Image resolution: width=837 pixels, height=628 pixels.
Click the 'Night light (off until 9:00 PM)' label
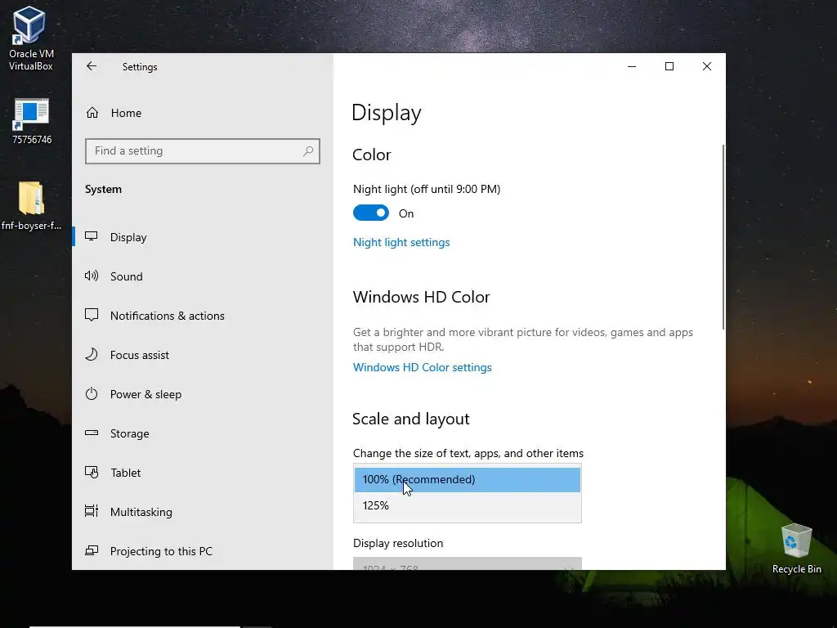coord(427,189)
